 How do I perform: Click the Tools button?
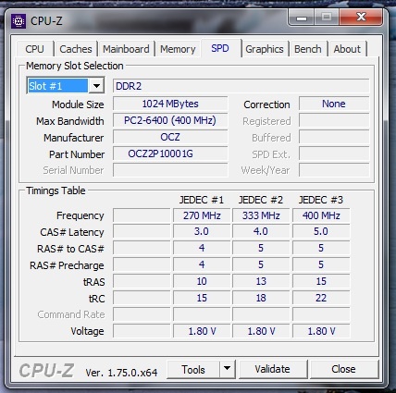click(193, 369)
